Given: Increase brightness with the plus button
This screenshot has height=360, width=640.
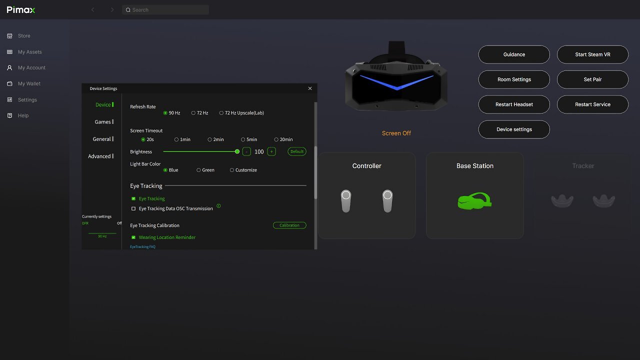Looking at the screenshot, I should point(271,151).
